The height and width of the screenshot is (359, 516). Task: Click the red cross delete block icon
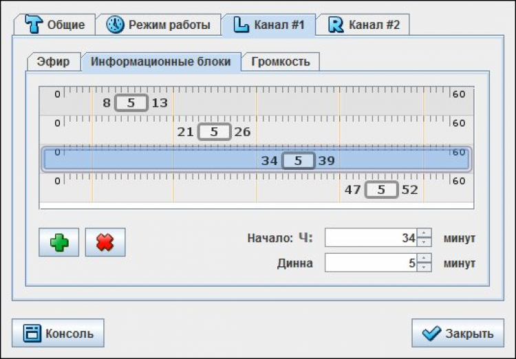pos(105,243)
